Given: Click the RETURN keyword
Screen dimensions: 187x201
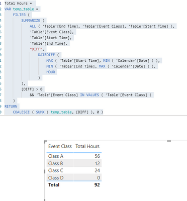Looking at the screenshot, I should tap(11, 107).
